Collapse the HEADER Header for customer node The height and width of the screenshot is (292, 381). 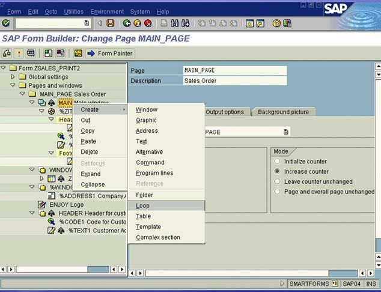tap(32, 213)
